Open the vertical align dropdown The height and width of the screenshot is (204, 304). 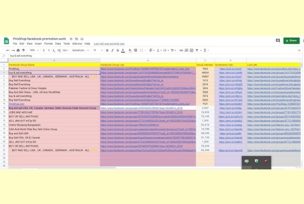click(159, 50)
